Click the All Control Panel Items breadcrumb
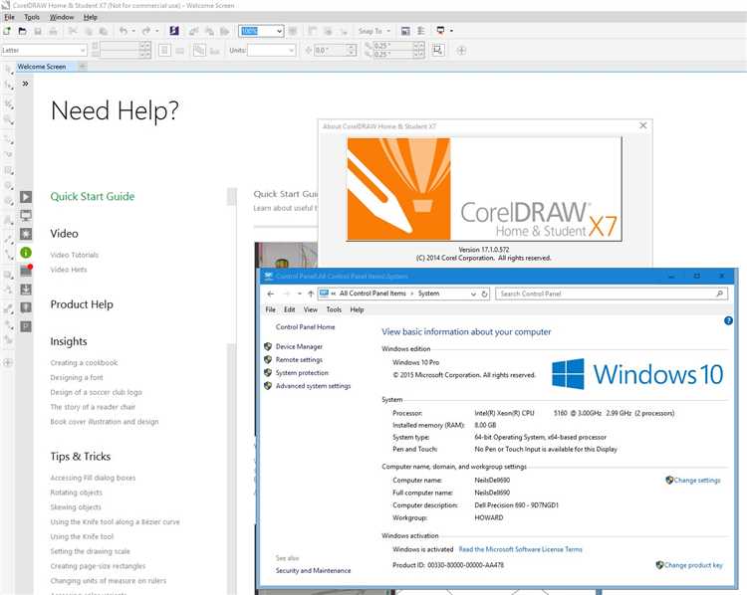Image resolution: width=747 pixels, height=595 pixels. (x=373, y=294)
